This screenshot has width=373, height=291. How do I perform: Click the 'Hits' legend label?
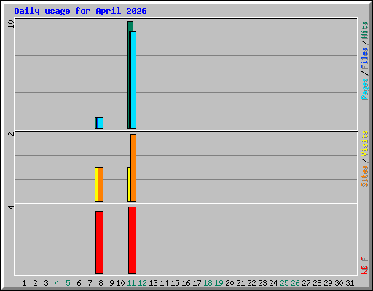365,30
